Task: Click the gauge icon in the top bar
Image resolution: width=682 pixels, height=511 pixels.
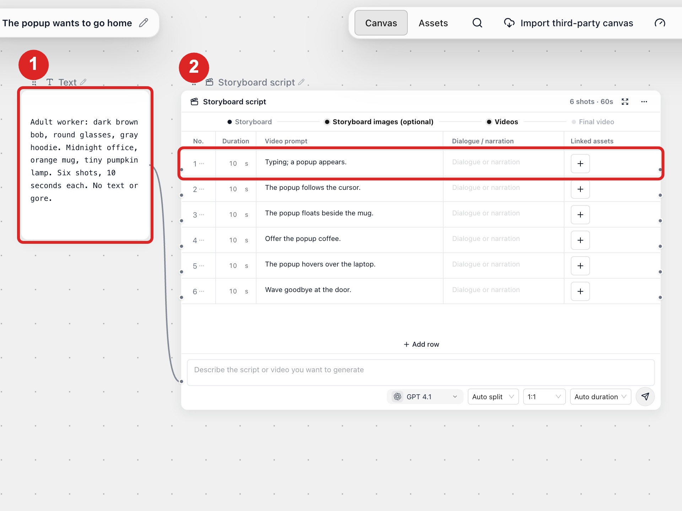Action: [x=660, y=23]
